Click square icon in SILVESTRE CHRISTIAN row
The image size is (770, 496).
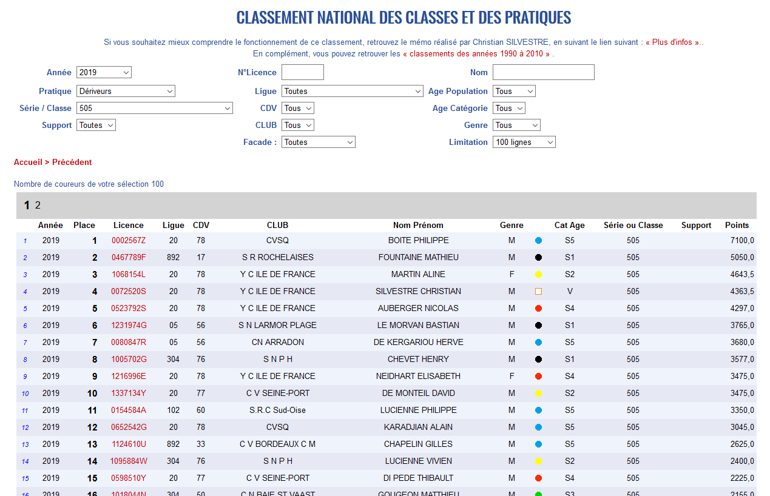[538, 292]
